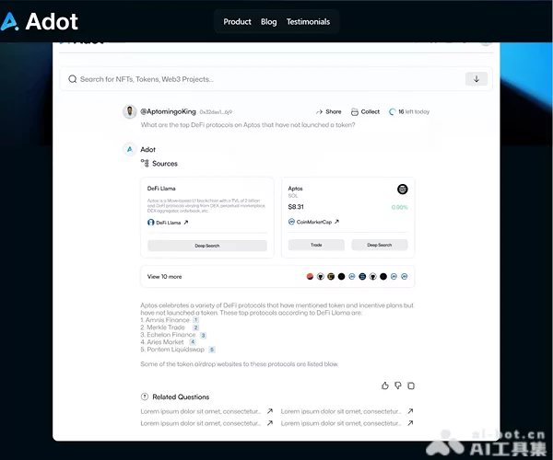Viewport: 553px width, 460px height.
Task: Open @AptomingoKing user avatar
Action: [x=129, y=111]
